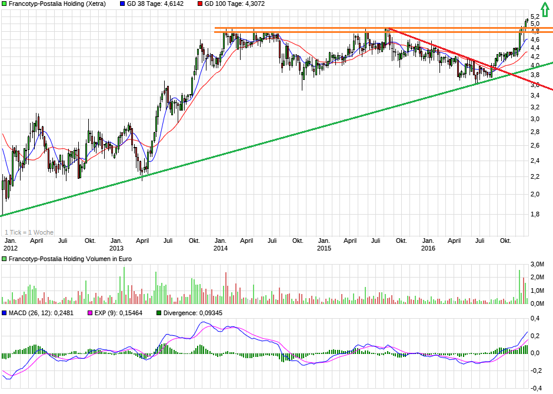Click the 1,0M volume axis label
Screen dimensions: 553x394
pyautogui.click(x=537, y=291)
